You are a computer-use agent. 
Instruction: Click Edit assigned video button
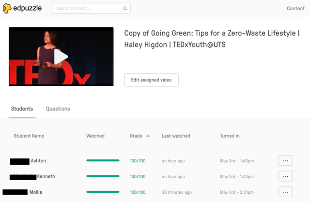pos(151,80)
